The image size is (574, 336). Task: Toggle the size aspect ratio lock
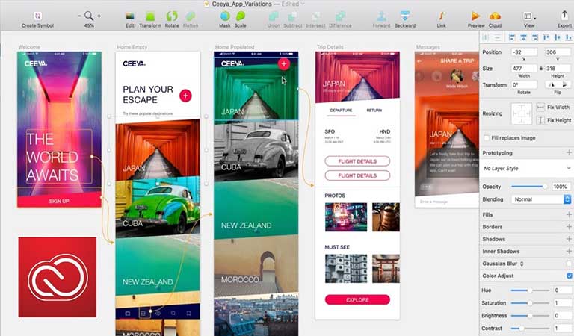coord(540,69)
